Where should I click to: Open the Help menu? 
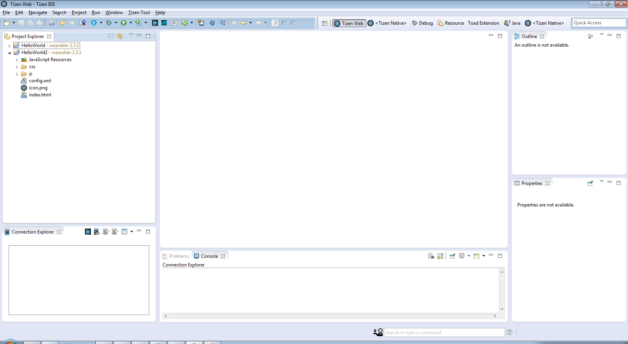[160, 13]
